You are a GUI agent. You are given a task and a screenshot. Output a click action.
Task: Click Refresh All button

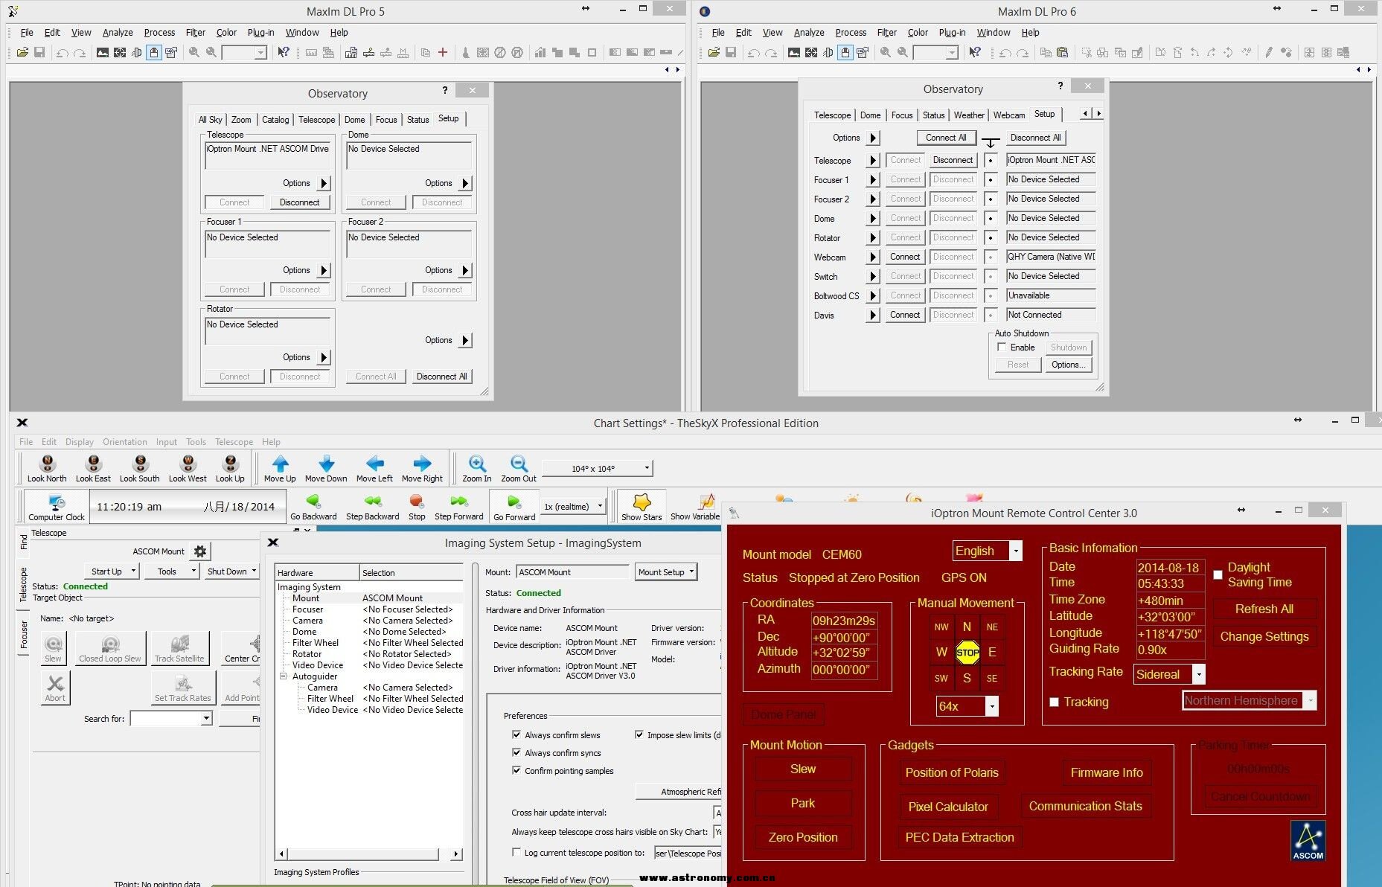(x=1264, y=609)
